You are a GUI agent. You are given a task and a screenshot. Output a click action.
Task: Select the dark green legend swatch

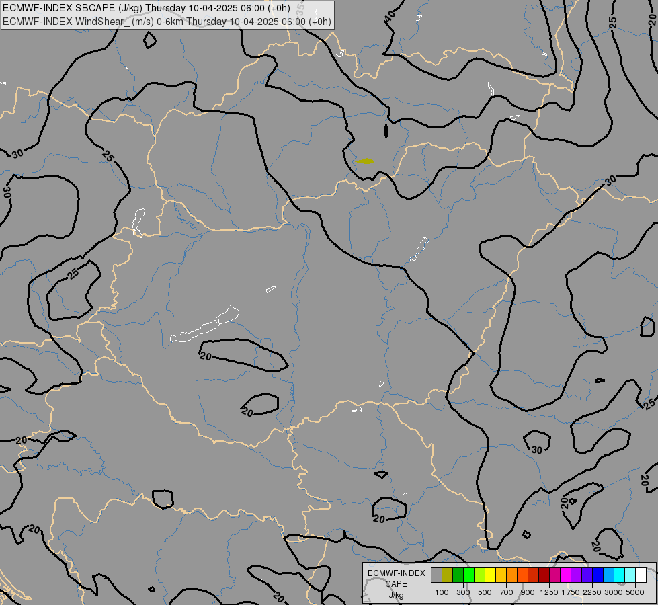pyautogui.click(x=458, y=575)
